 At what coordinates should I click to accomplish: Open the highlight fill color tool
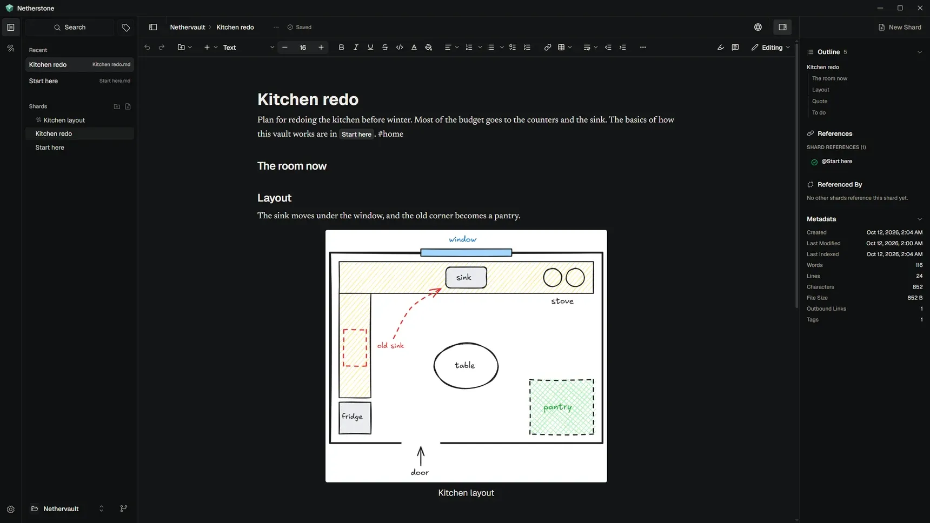tap(429, 48)
